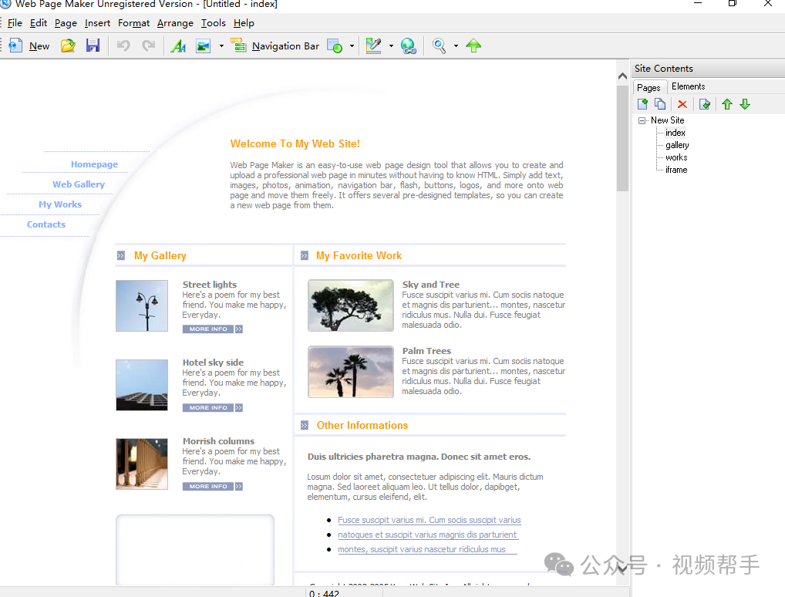Collapse the New Site tree node
The width and height of the screenshot is (785, 597).
[x=642, y=120]
